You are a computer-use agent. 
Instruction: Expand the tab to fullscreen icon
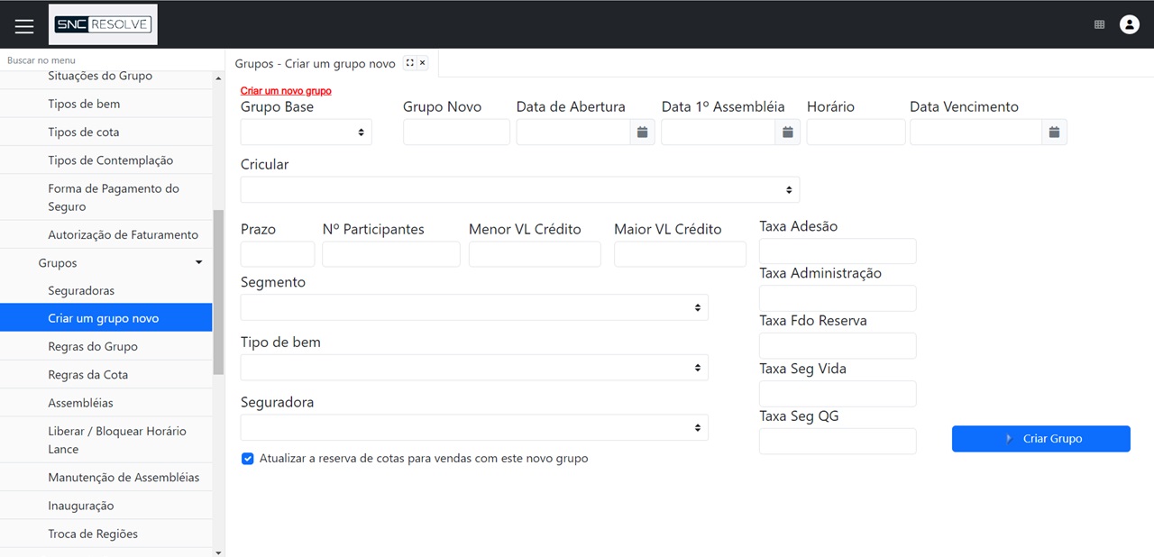pyautogui.click(x=410, y=63)
